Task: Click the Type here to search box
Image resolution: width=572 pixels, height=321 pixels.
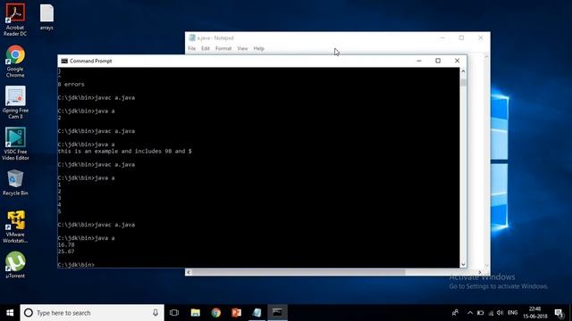Action: click(92, 313)
